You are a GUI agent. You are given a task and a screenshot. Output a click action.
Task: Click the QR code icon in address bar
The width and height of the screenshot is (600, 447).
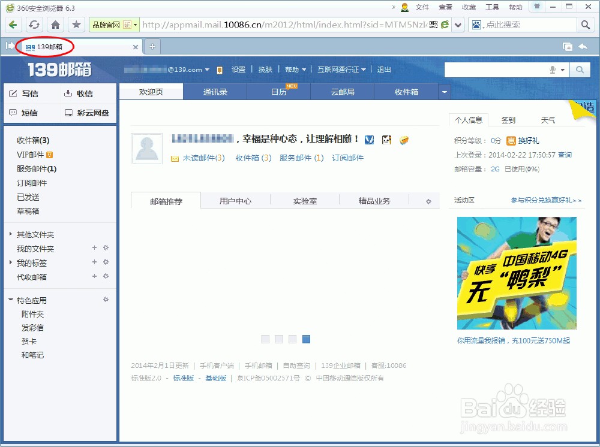pyautogui.click(x=433, y=25)
